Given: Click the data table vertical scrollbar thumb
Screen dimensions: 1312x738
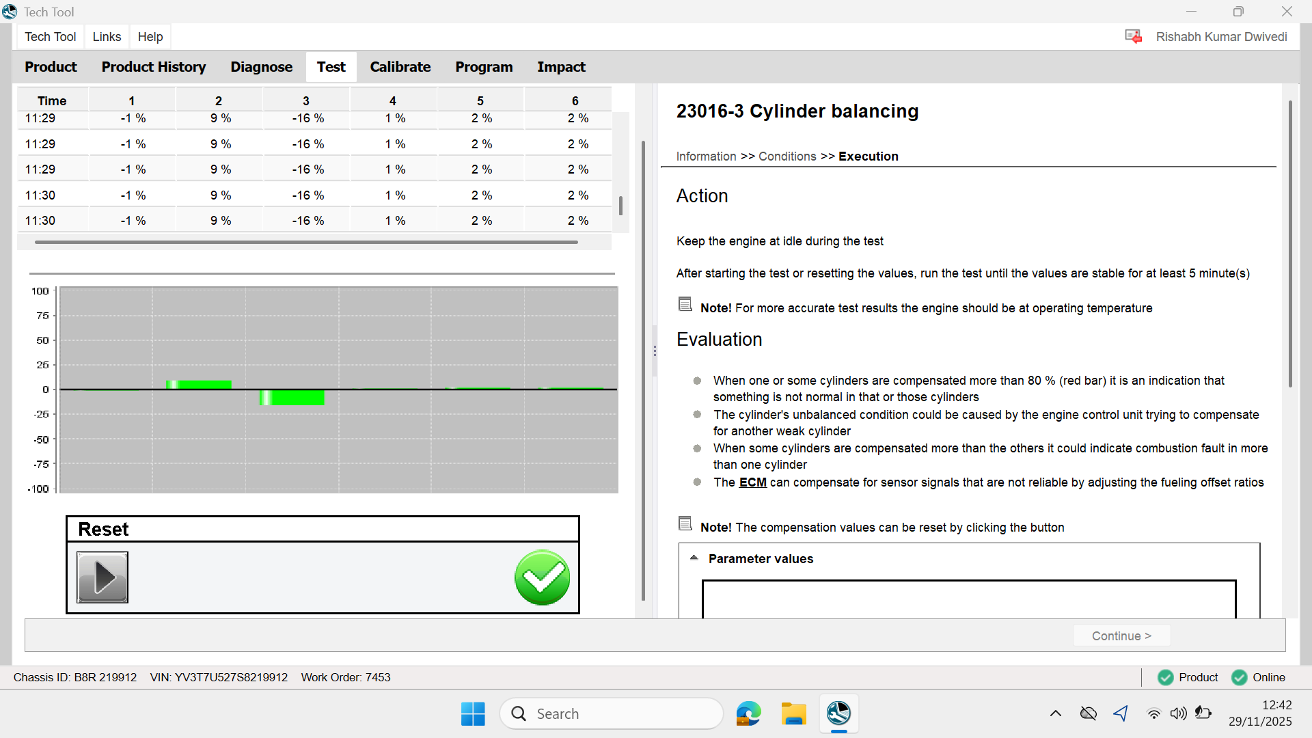Looking at the screenshot, I should 620,206.
